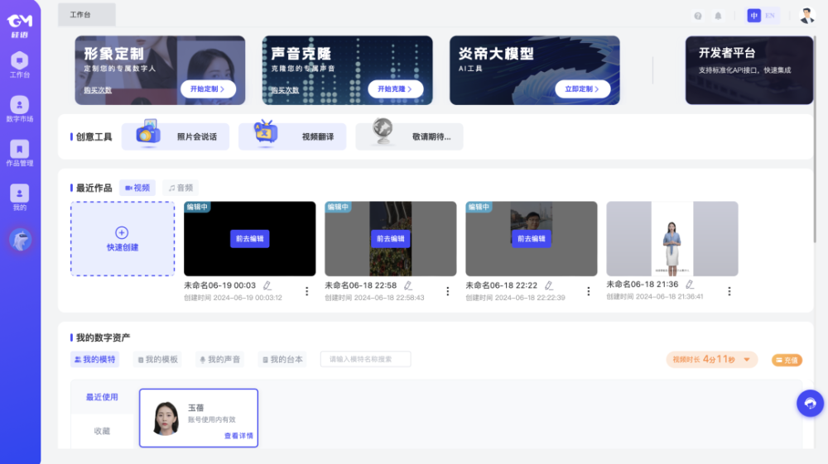The height and width of the screenshot is (464, 828).
Task: Click the rename pencil for 未命名06-18 22:58
Action: [x=408, y=285]
